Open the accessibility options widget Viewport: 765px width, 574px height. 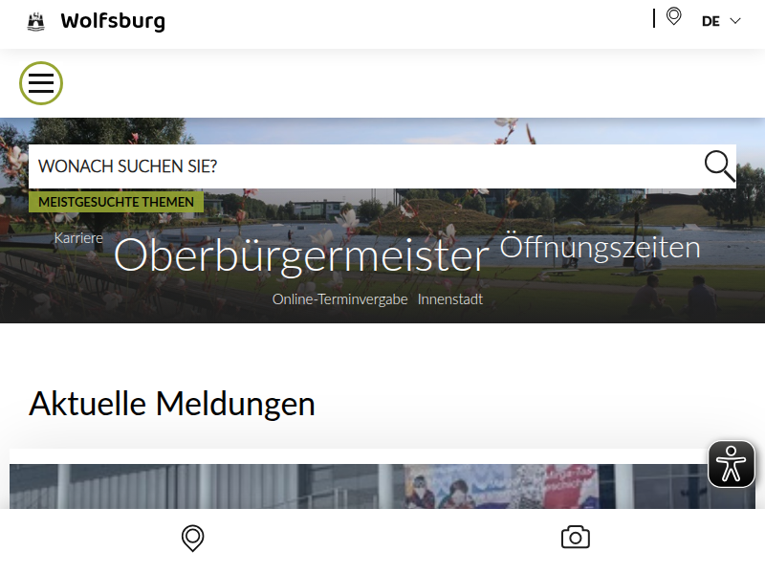[x=731, y=464]
